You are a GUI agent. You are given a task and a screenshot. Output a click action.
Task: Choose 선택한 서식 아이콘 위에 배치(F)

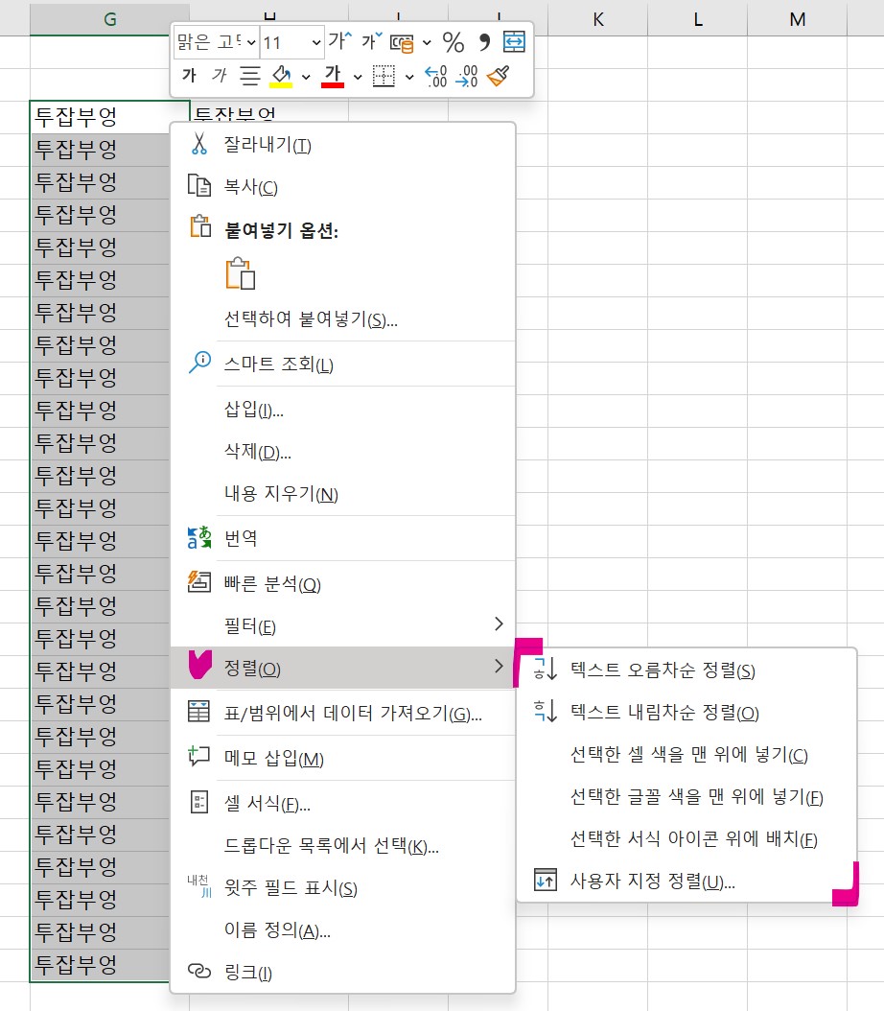point(686,838)
